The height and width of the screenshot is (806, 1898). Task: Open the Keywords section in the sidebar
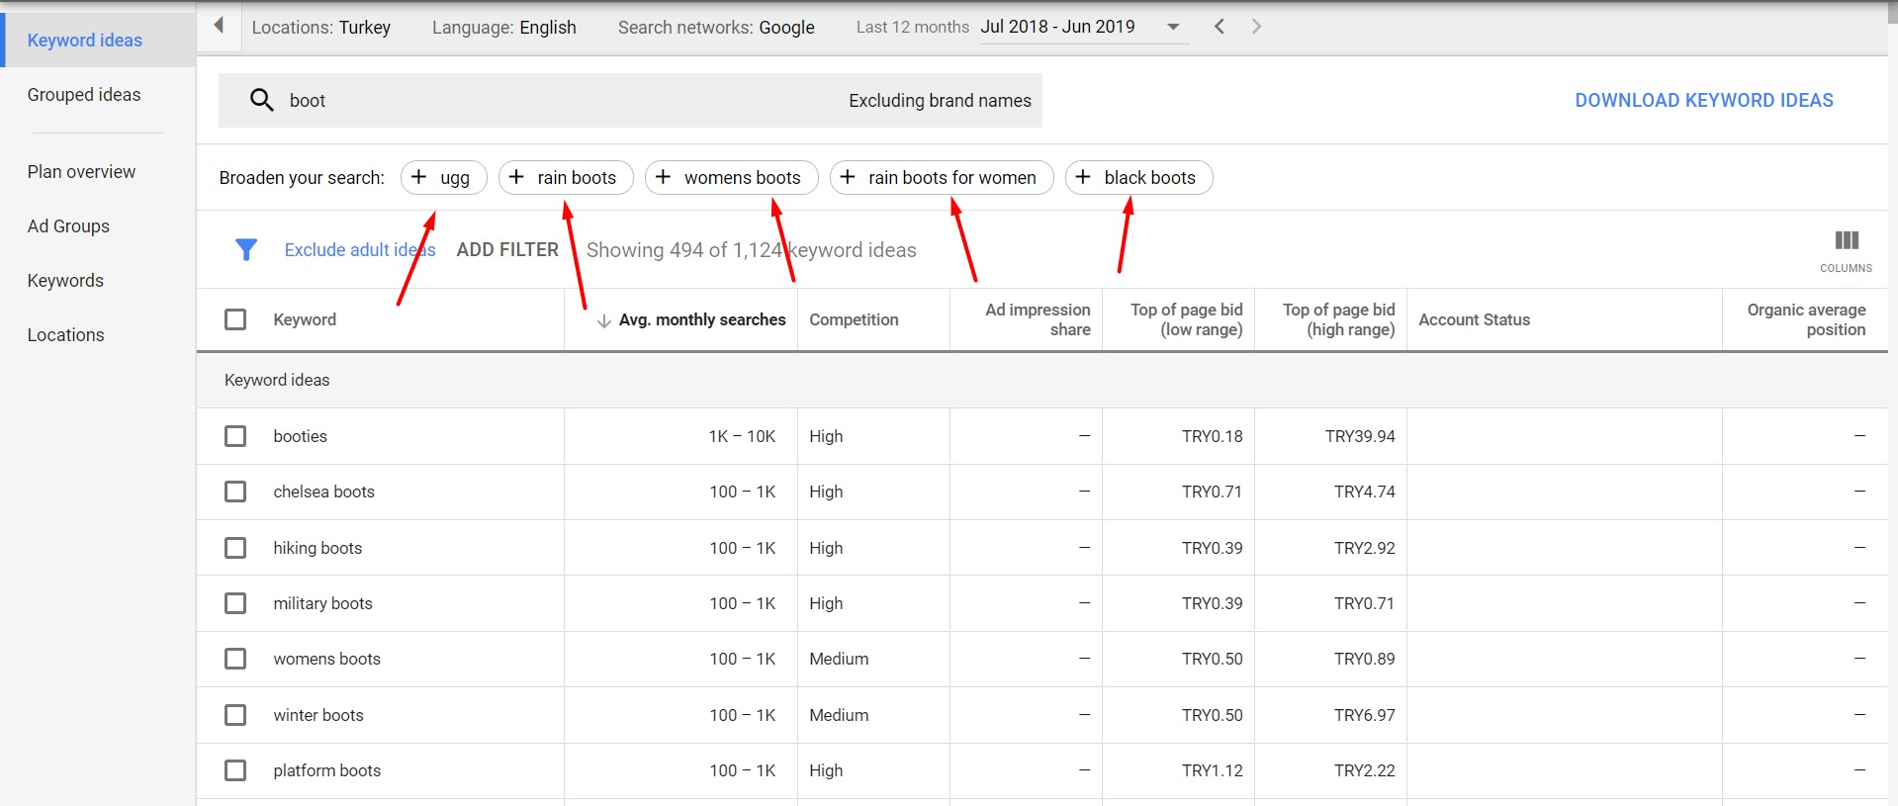click(65, 281)
